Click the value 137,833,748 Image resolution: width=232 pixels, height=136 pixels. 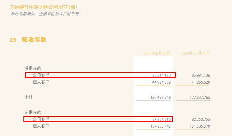click(160, 126)
